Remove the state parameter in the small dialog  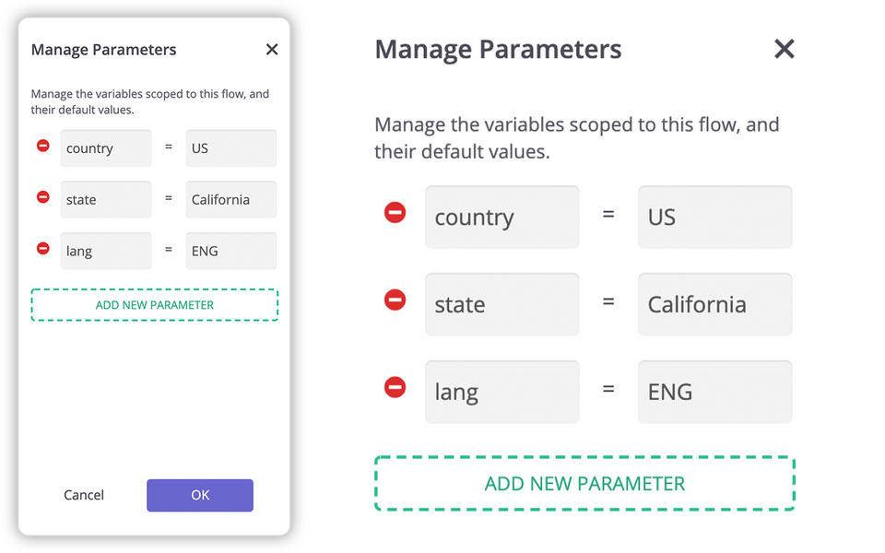(x=42, y=197)
